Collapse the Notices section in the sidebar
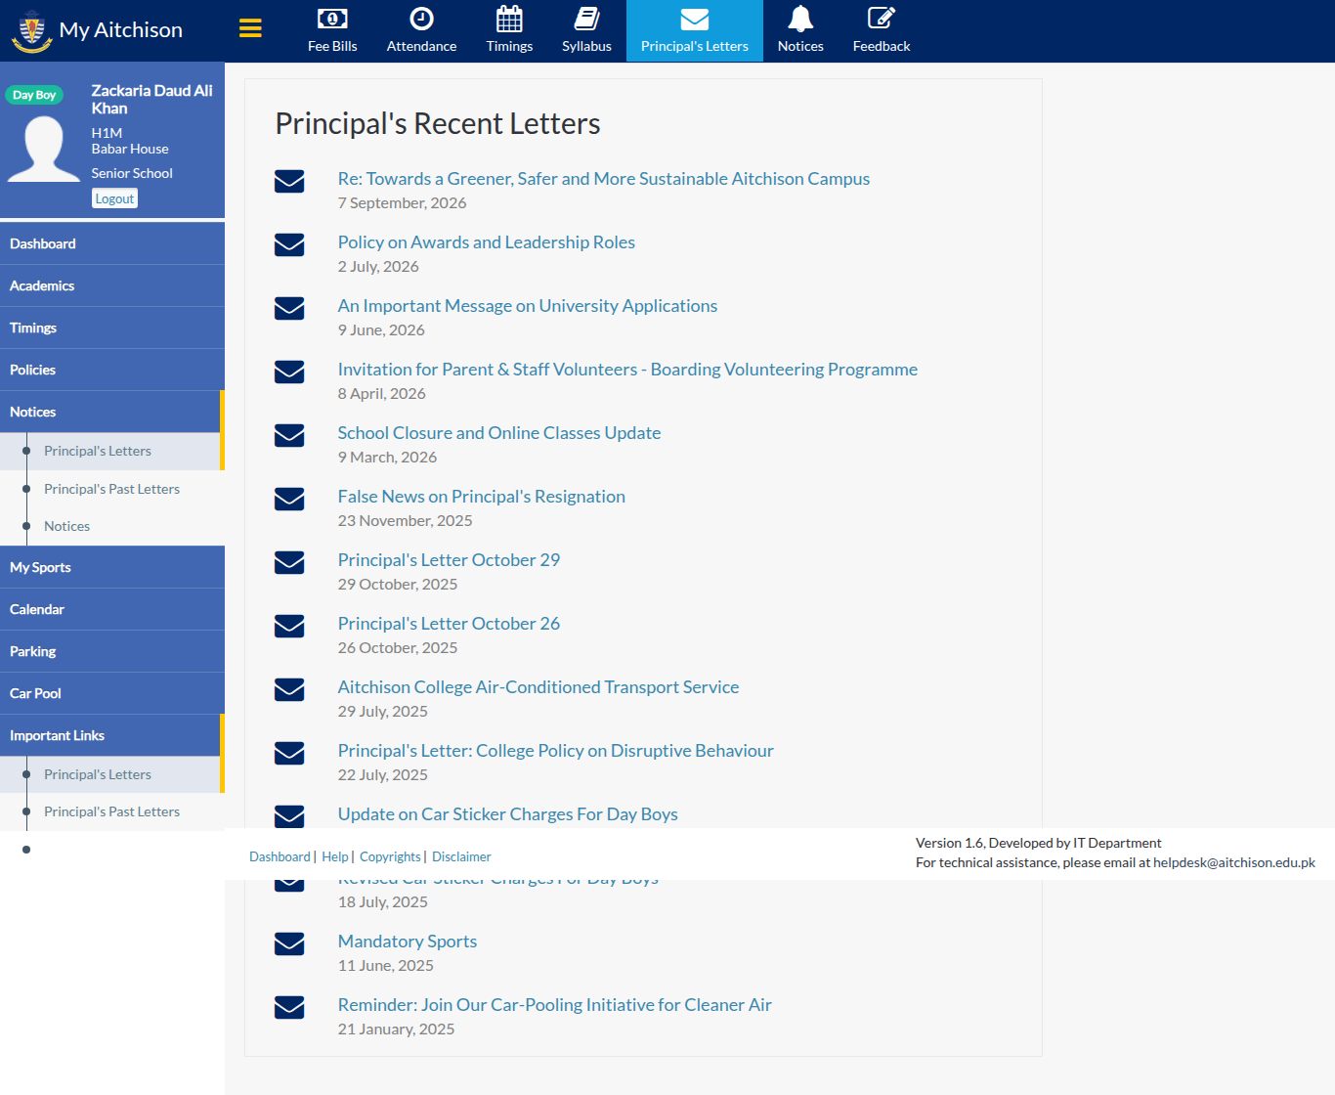Viewport: 1335px width, 1095px height. pyautogui.click(x=112, y=412)
